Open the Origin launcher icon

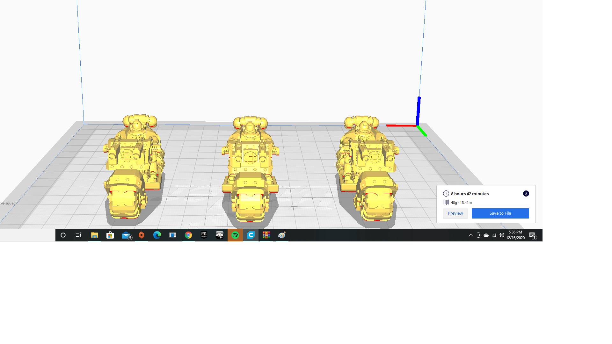(x=142, y=235)
